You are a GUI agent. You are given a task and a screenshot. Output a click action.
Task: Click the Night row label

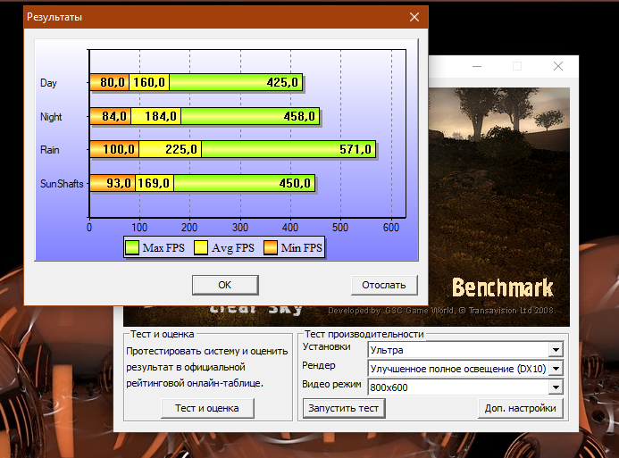point(51,117)
